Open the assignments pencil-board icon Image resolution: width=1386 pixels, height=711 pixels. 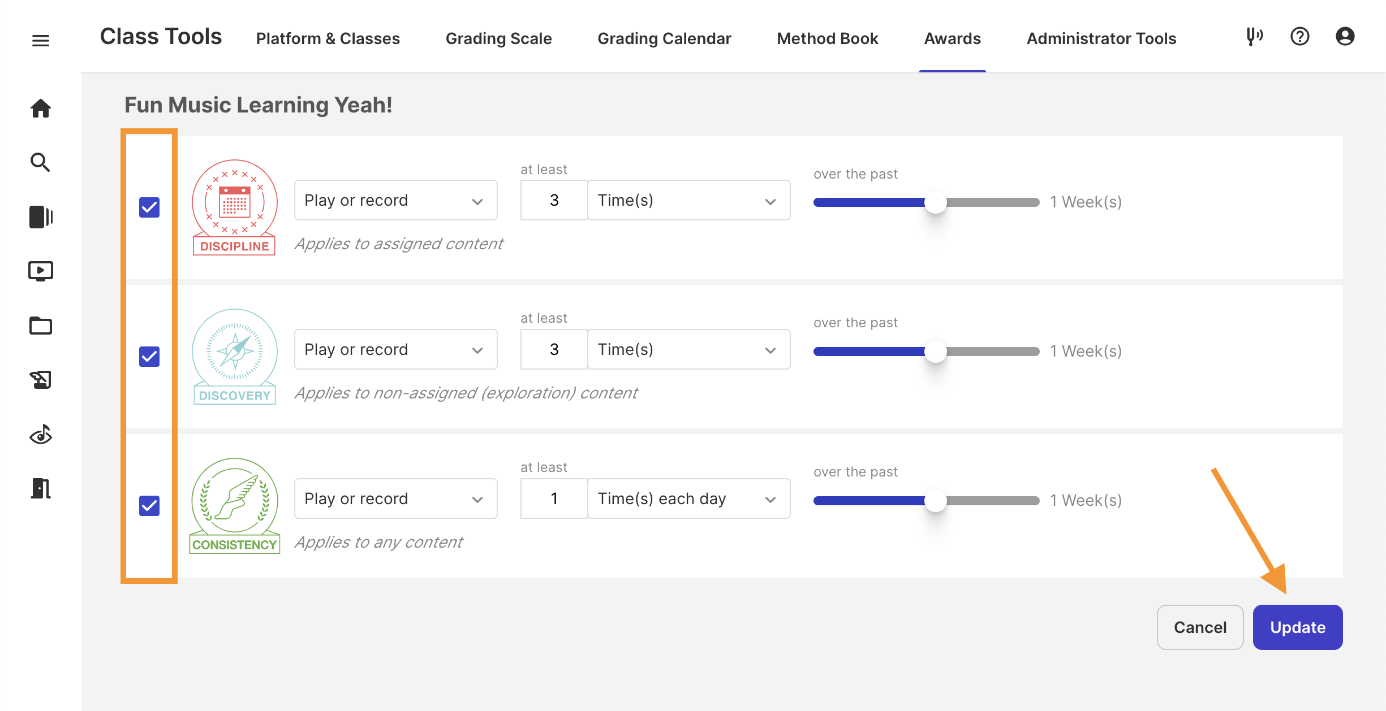[41, 380]
